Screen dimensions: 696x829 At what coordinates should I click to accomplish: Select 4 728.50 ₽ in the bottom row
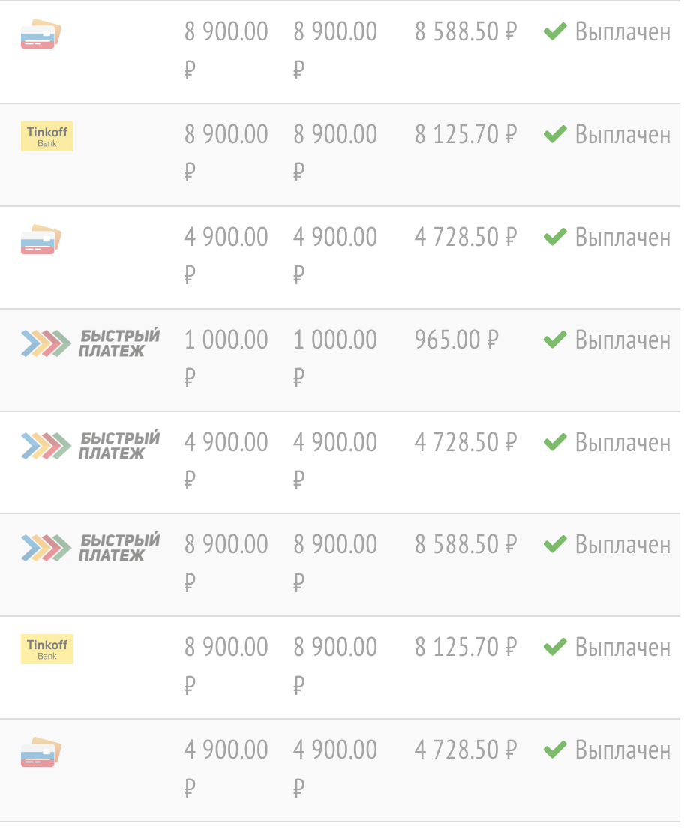point(466,750)
